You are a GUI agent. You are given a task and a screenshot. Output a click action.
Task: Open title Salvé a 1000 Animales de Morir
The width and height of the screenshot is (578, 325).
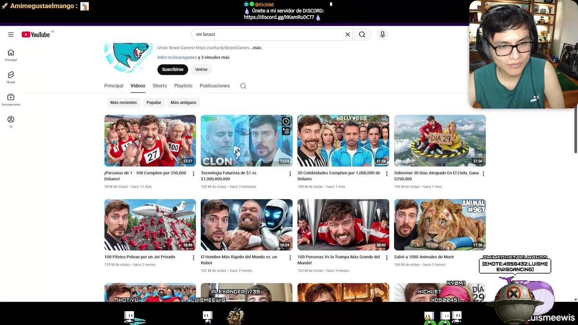point(424,257)
